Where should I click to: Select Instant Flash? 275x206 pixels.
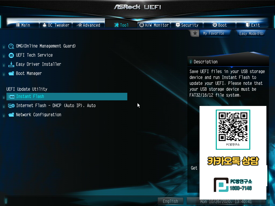click(67, 97)
